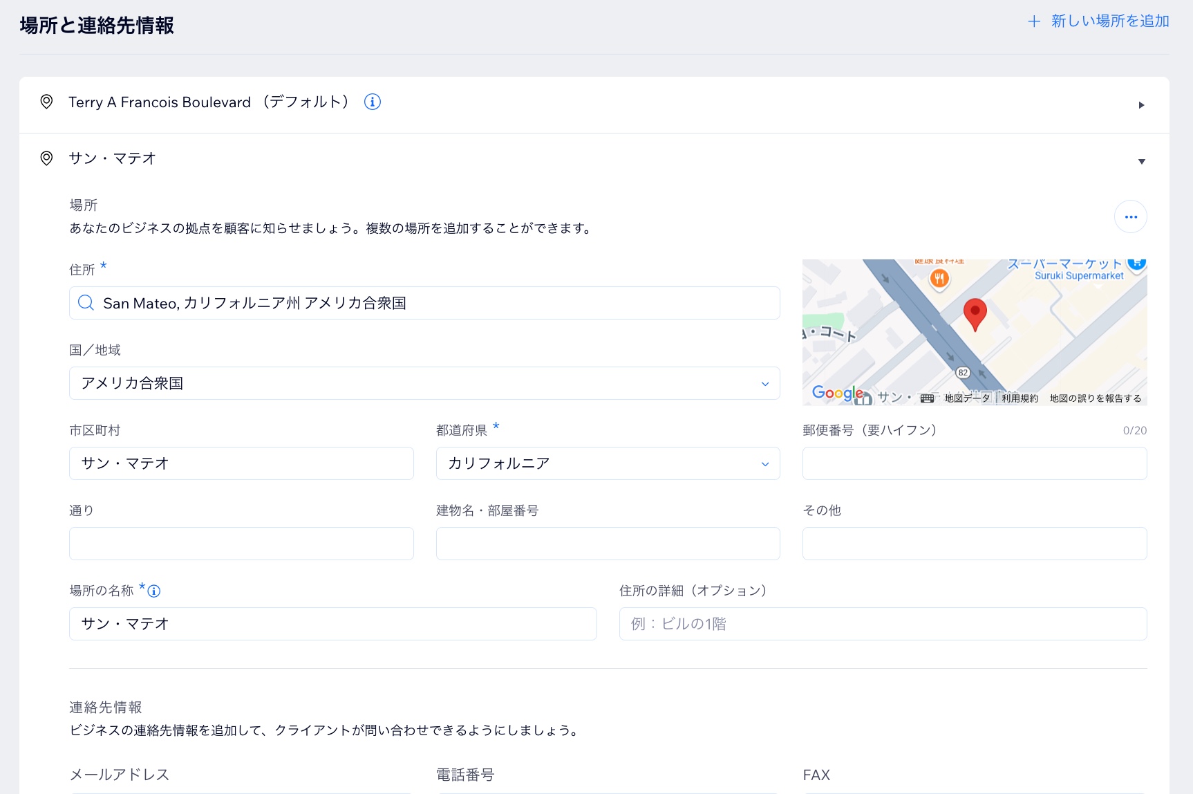Click the サン・マテオ section header text
Viewport: 1193px width, 794px height.
coord(113,158)
